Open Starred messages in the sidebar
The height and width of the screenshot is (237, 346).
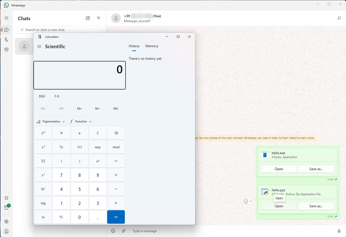tap(6, 198)
